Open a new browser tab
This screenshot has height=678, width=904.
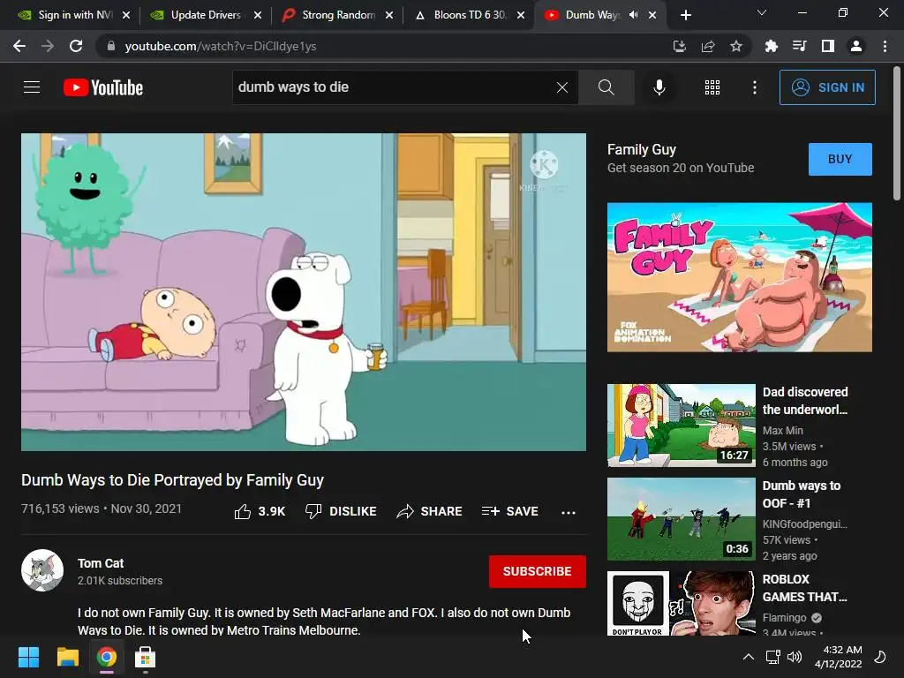point(686,15)
